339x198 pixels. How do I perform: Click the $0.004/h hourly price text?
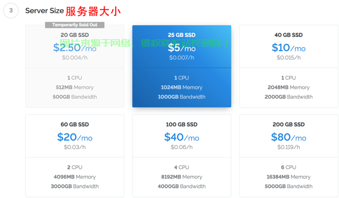75,58
